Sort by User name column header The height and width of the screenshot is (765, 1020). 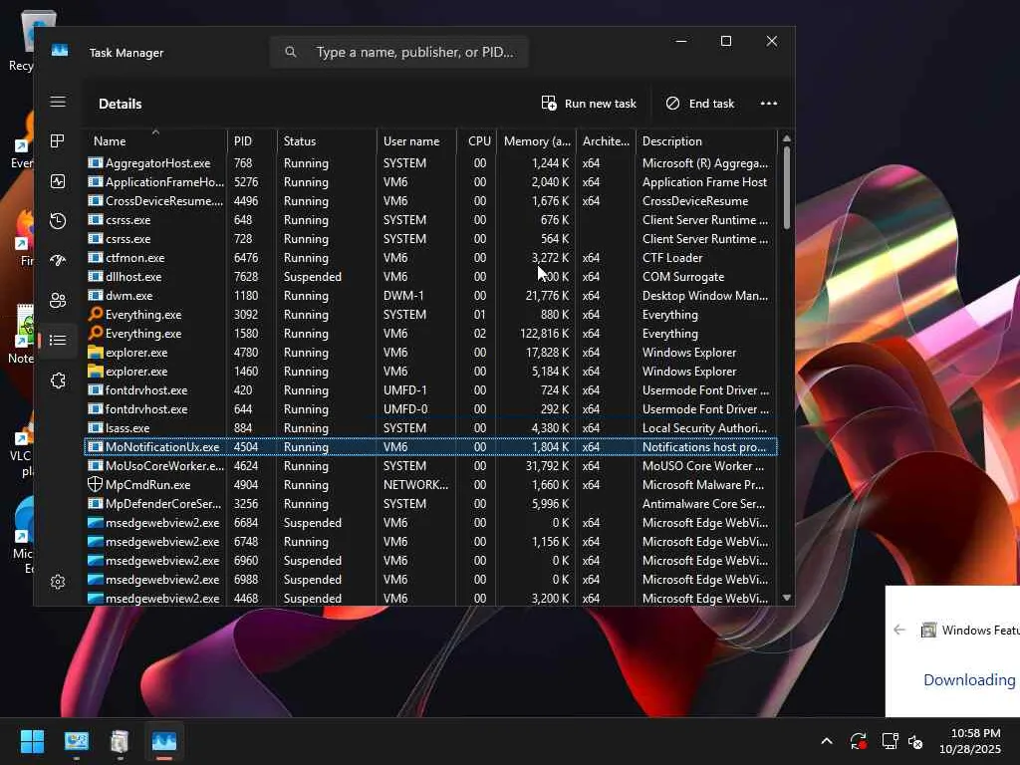(416, 141)
